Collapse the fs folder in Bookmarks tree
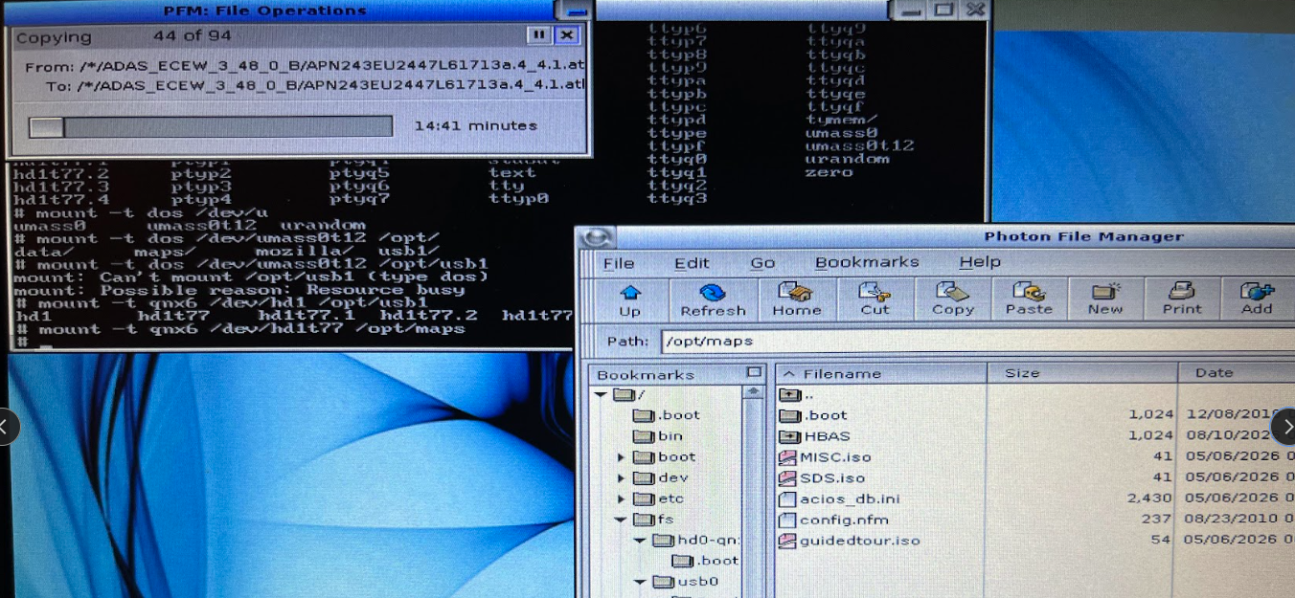Viewport: 1295px width, 598px height. coord(622,520)
